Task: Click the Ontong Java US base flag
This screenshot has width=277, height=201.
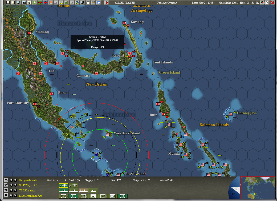Action: pos(231,114)
